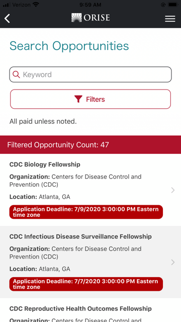181x322 pixels.
Task: Tap the funnel filter icon
Action: 78,99
